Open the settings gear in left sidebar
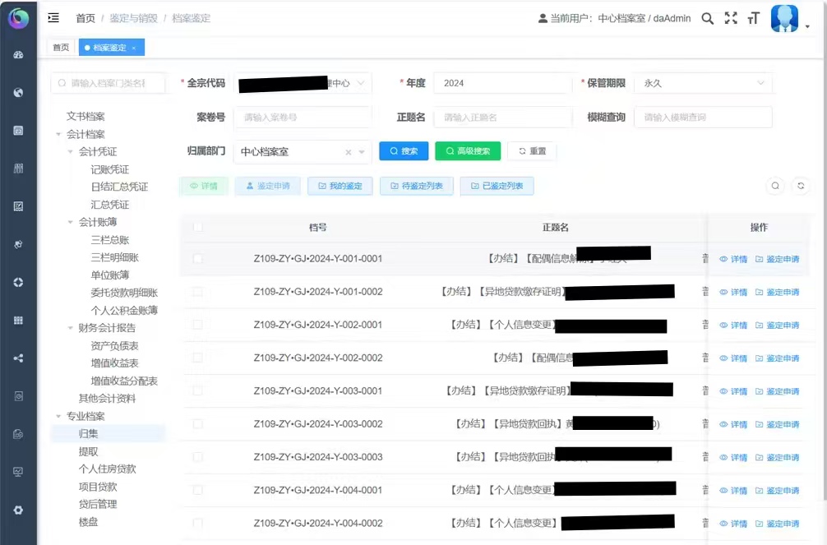The width and height of the screenshot is (827, 545). pos(18,510)
